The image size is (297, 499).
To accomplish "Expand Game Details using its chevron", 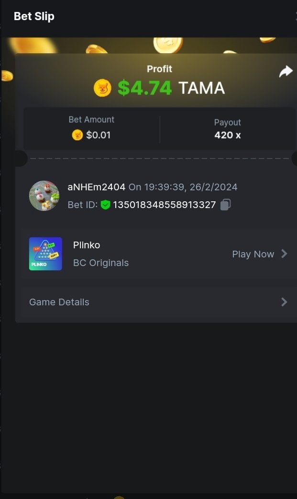I will [x=284, y=302].
